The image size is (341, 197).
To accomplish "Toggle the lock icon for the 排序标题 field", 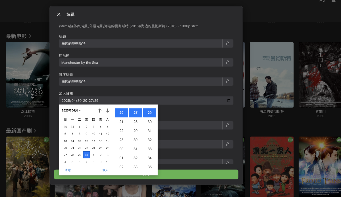I will coord(228,81).
